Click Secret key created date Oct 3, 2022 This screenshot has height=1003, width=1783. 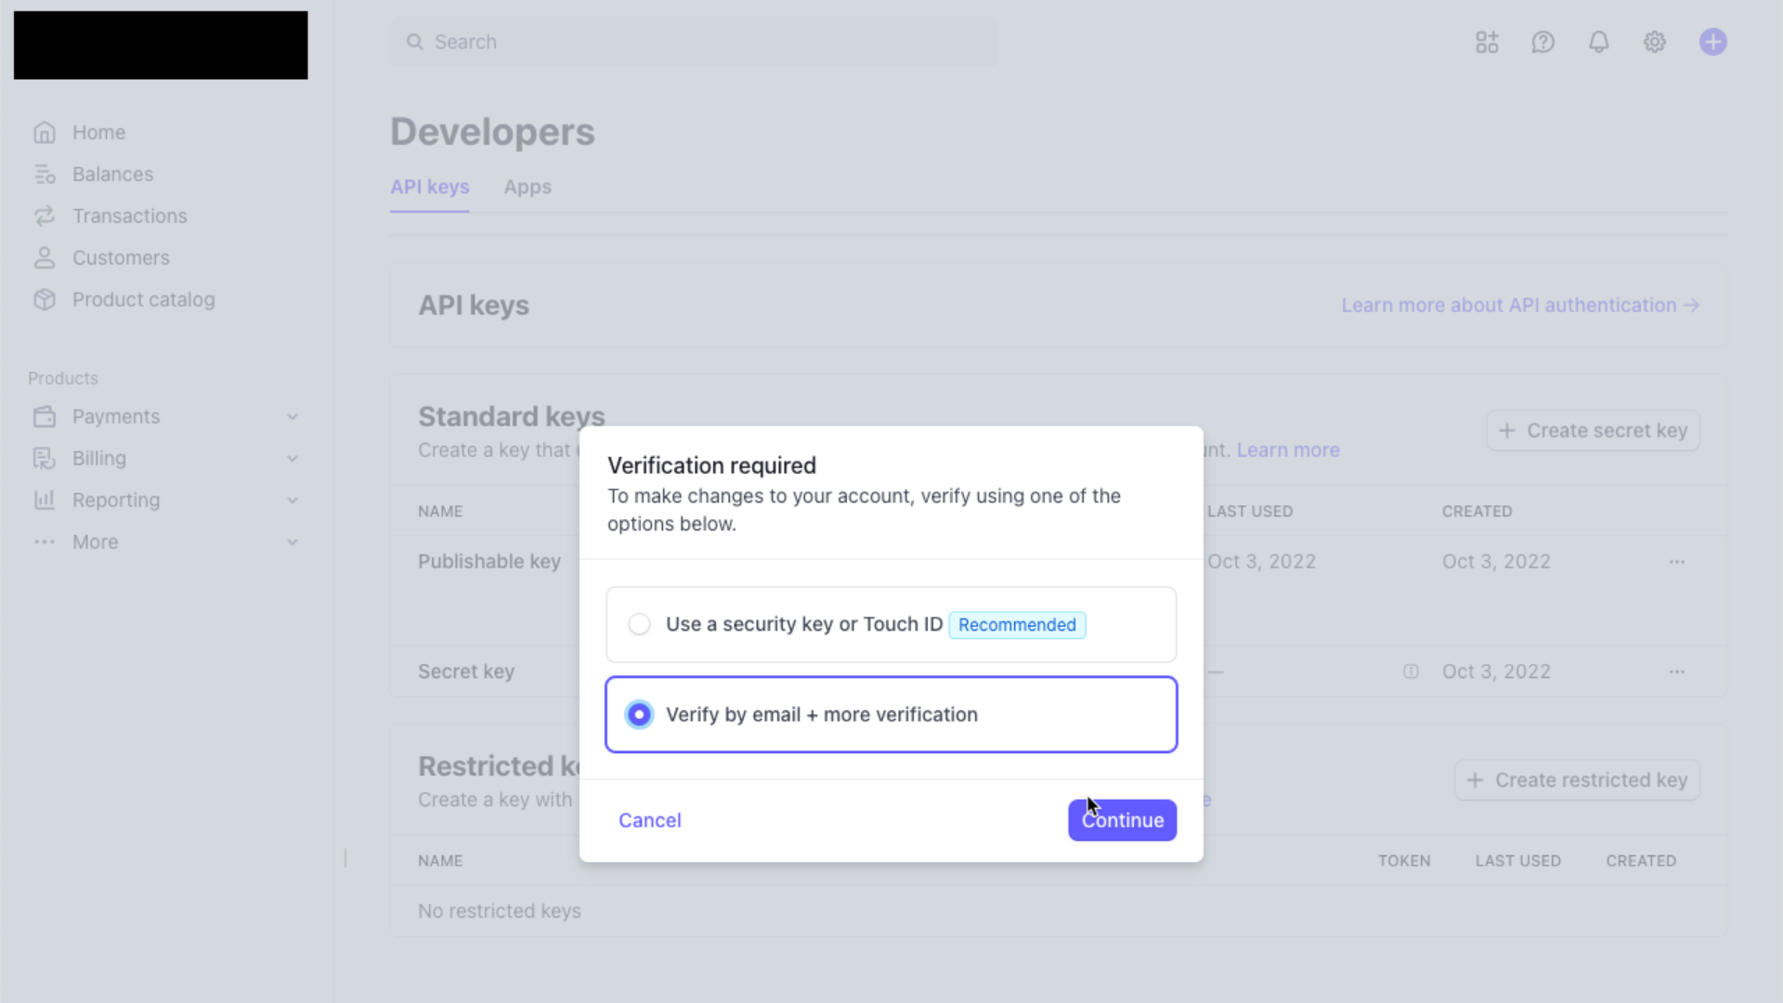coord(1495,671)
